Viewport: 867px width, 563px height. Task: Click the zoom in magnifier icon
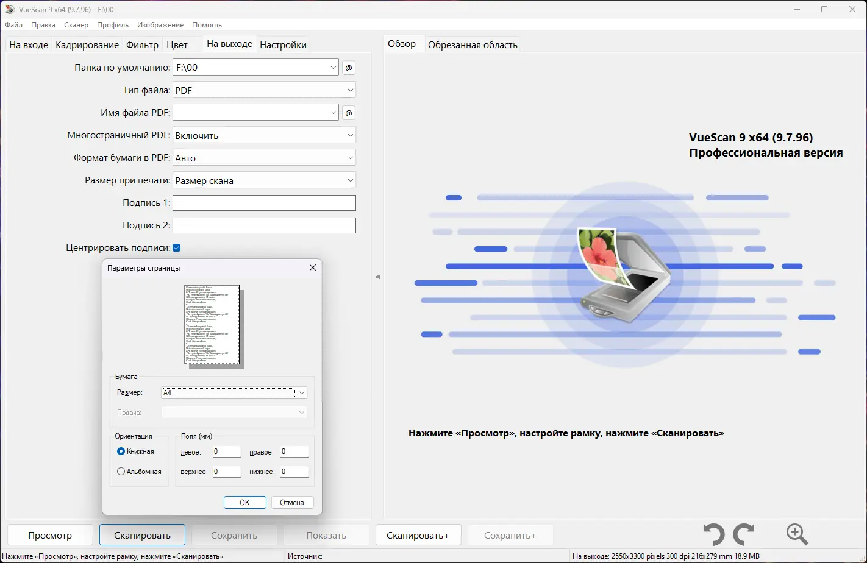797,534
